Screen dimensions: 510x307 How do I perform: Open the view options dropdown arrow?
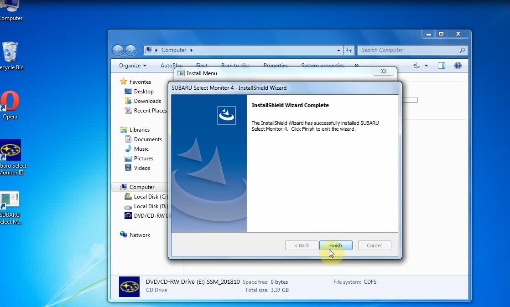[x=426, y=66]
